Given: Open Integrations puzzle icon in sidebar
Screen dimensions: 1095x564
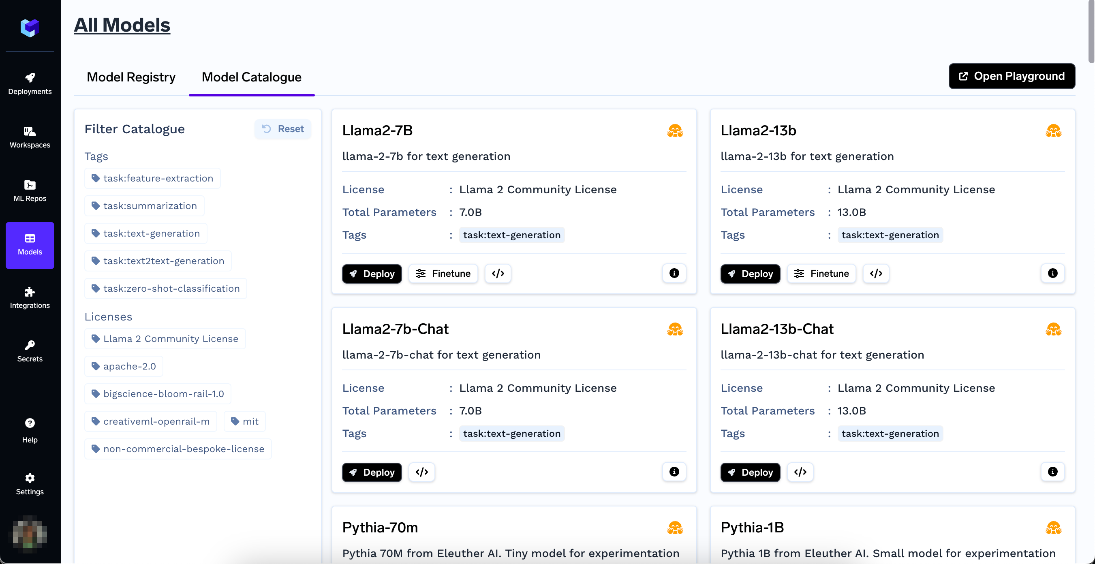Looking at the screenshot, I should coord(30,297).
